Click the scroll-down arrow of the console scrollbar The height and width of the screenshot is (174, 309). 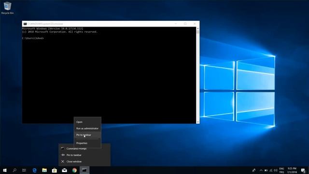click(197, 122)
